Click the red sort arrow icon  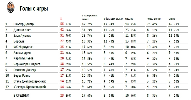[x=61, y=19]
